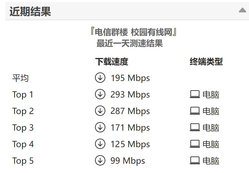The image size is (249, 173).
Task: Click the 下载速度 column header
Action: (x=112, y=62)
